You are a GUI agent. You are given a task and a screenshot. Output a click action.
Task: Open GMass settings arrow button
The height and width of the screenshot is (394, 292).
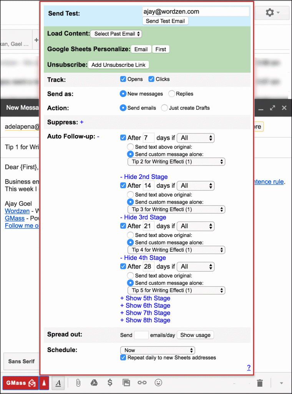(x=44, y=383)
